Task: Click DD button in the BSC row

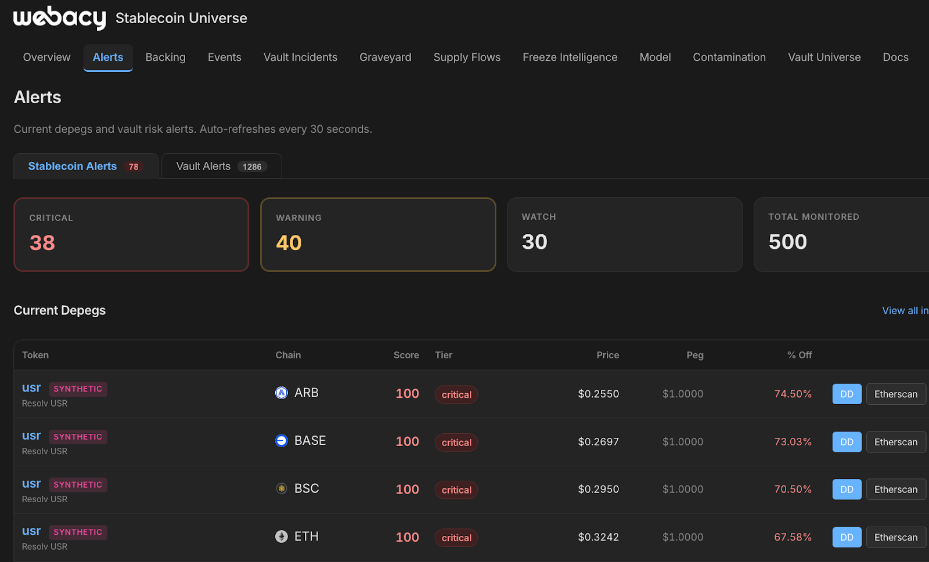Action: click(847, 490)
